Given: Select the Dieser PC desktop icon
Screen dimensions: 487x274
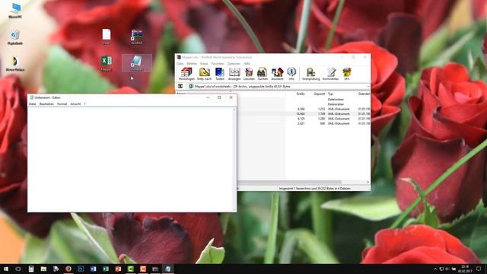Looking at the screenshot, I should pos(15,11).
